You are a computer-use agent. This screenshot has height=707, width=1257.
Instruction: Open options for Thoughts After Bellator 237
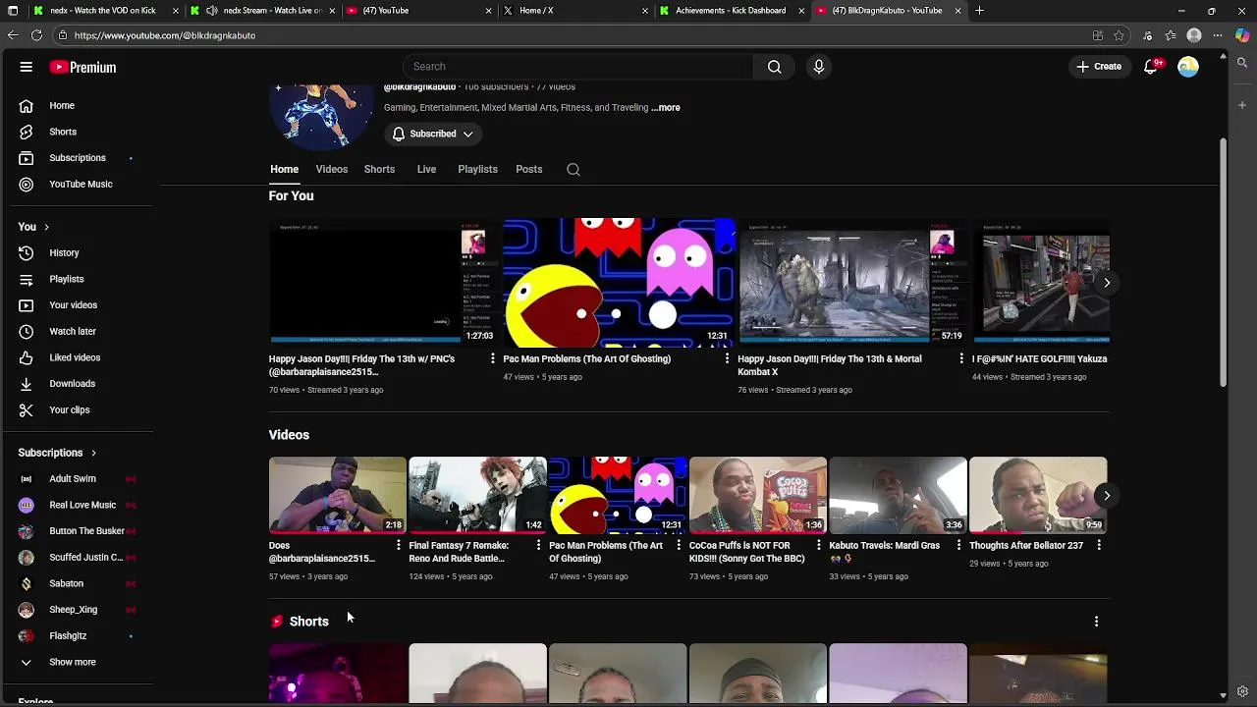[x=1099, y=546]
